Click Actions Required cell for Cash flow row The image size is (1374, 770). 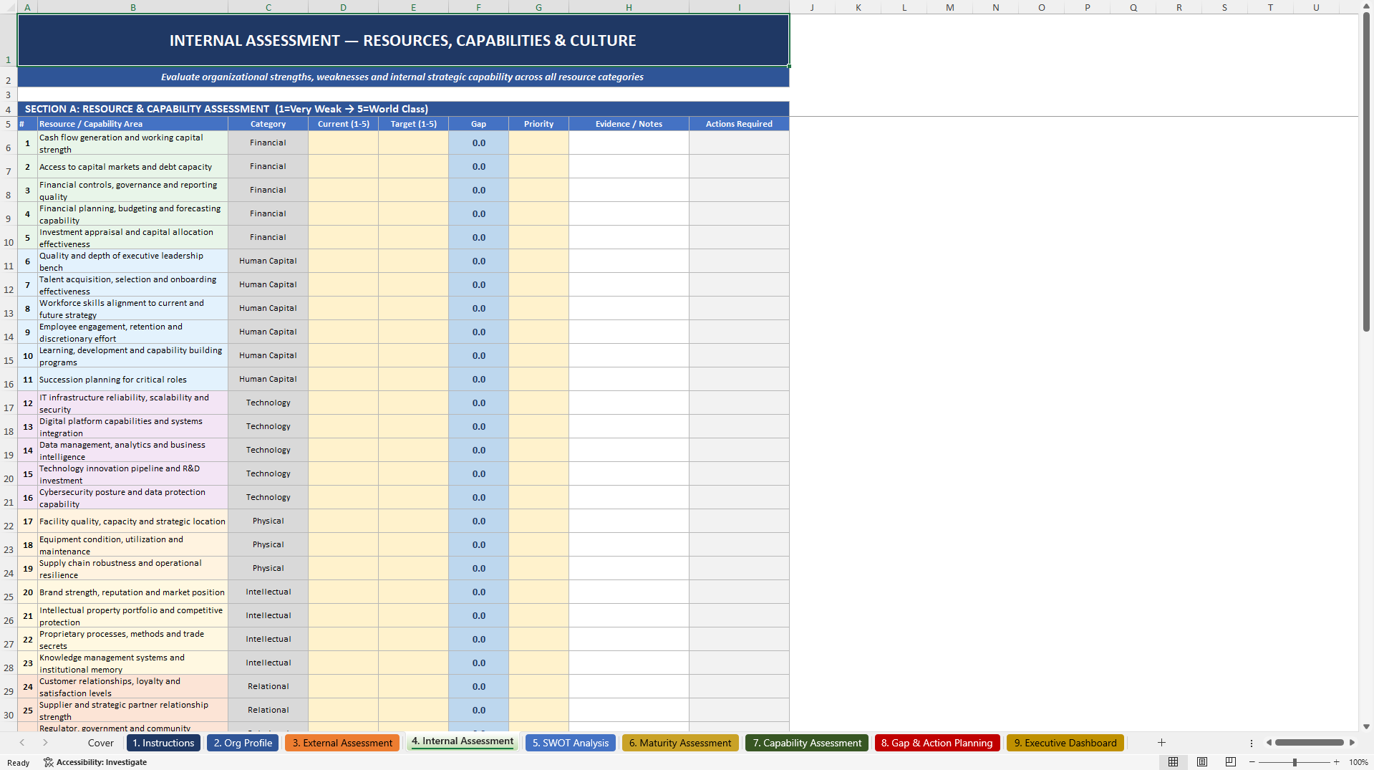click(739, 143)
